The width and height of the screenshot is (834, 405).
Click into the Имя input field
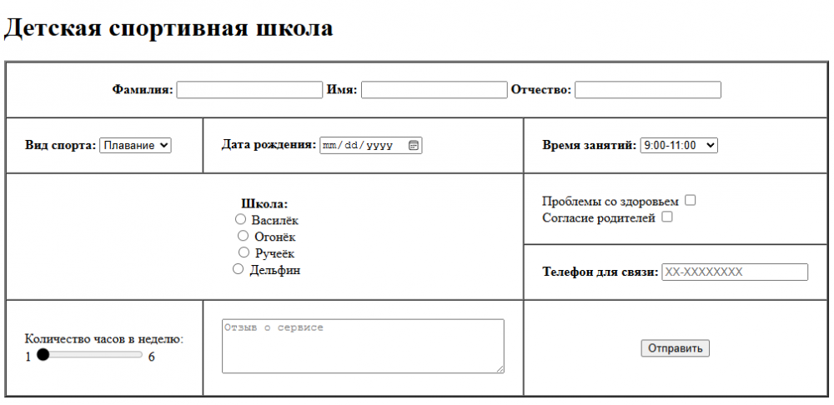[x=434, y=90]
